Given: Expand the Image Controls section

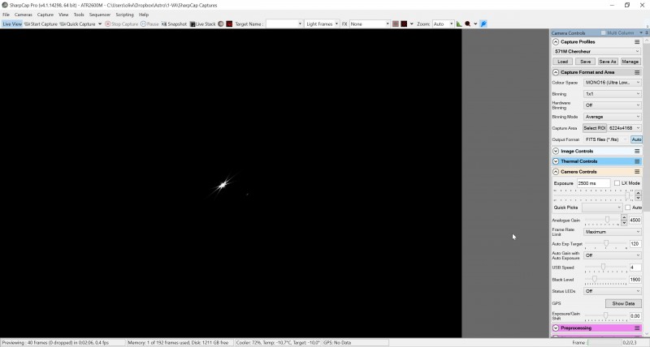Looking at the screenshot, I should (556, 152).
